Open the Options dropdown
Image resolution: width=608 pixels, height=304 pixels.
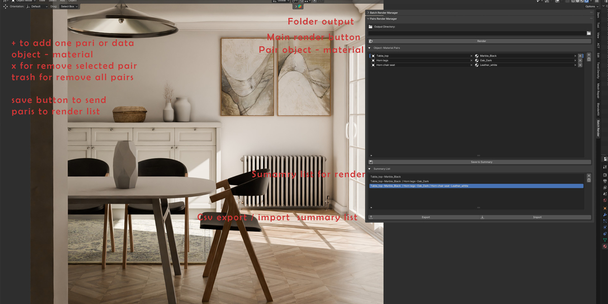(591, 7)
